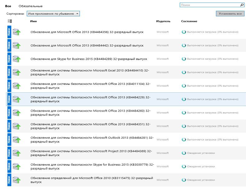Select the Office 2013 KB4011104 security update
This screenshot has height=193, width=246.
point(90,86)
